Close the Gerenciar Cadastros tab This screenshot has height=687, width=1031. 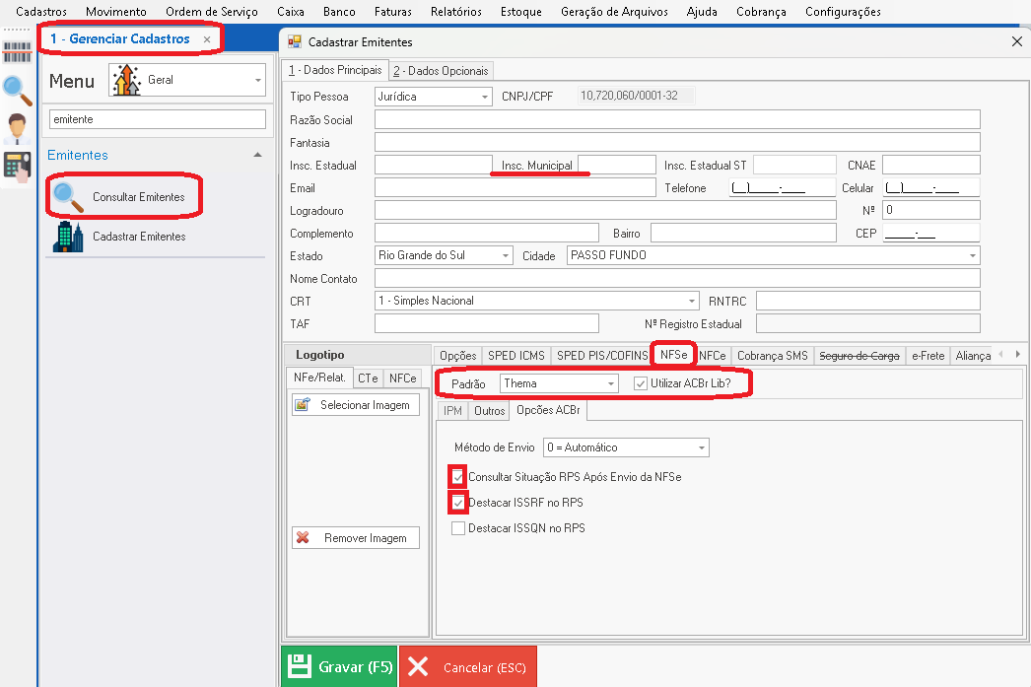(207, 39)
